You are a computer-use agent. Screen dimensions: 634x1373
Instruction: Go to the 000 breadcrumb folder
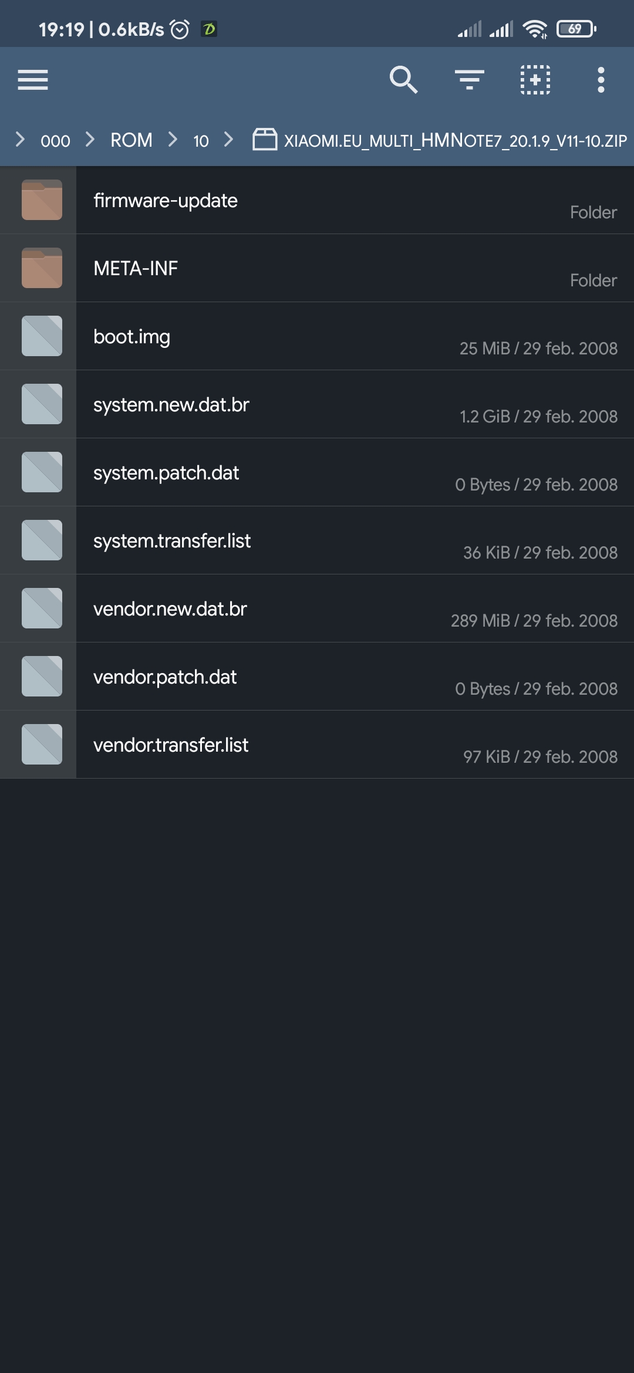[x=55, y=141]
